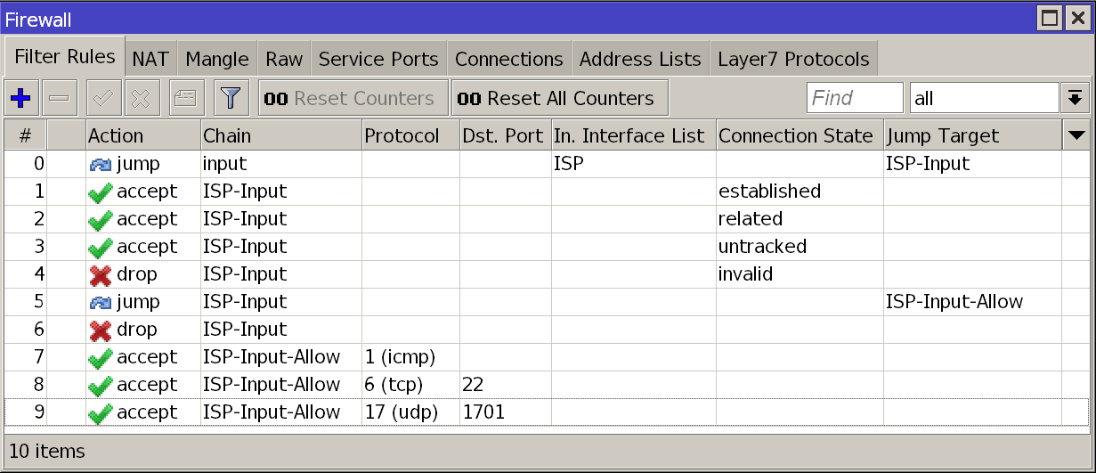This screenshot has height=473, width=1096.
Task: Maximize the Firewall window
Action: (x=1051, y=18)
